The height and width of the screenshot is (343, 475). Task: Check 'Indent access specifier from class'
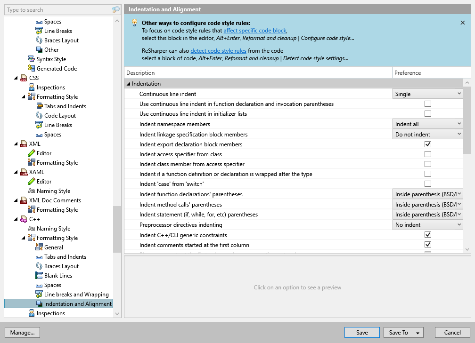click(428, 154)
